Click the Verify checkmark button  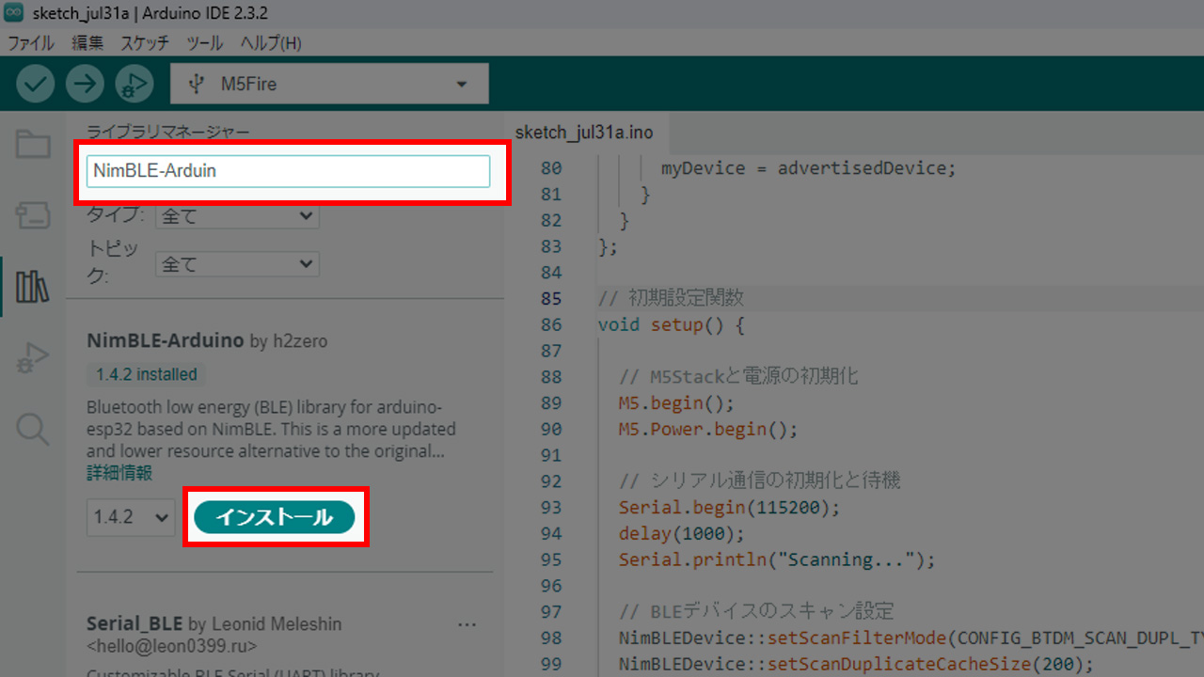click(36, 84)
